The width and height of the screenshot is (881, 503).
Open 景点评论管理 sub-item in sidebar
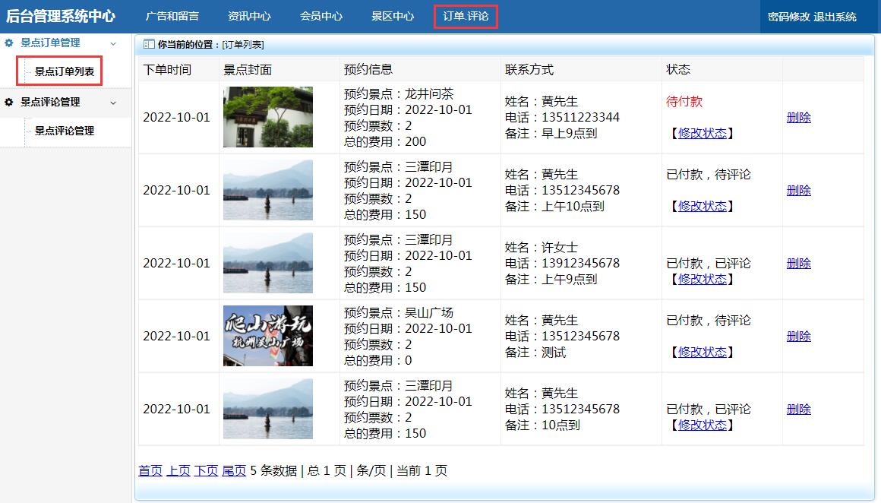tap(64, 131)
